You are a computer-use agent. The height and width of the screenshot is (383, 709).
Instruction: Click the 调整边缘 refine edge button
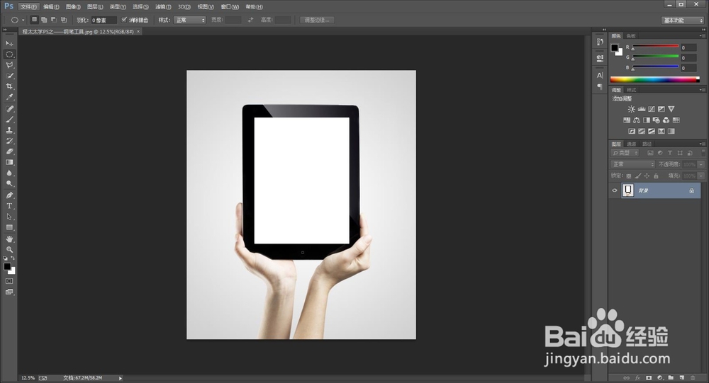click(x=317, y=20)
